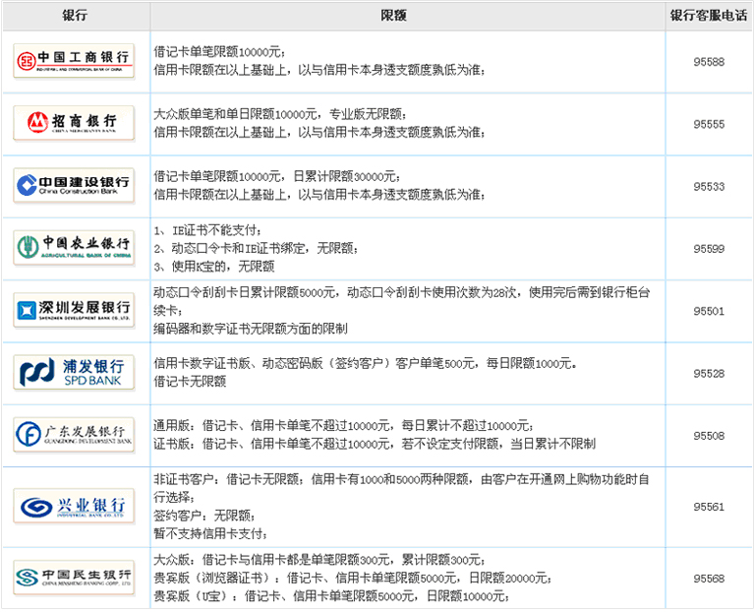Click text 3、使用K宝的,无限额
The height and width of the screenshot is (612, 754).
(214, 266)
